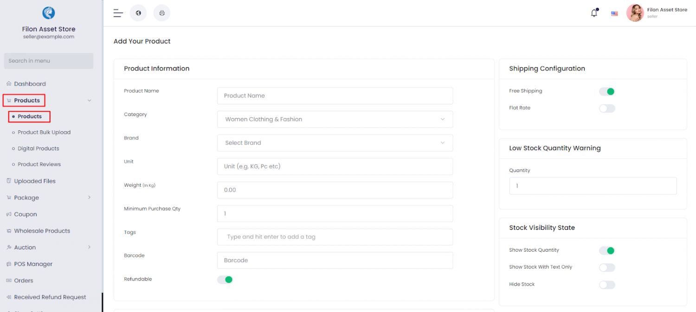Image resolution: width=696 pixels, height=312 pixels.
Task: Select Product Bulk Upload menu item
Action: coord(43,132)
